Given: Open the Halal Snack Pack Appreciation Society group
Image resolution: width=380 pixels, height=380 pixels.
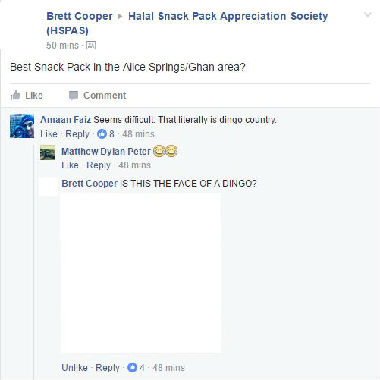Looking at the screenshot, I should (187, 23).
